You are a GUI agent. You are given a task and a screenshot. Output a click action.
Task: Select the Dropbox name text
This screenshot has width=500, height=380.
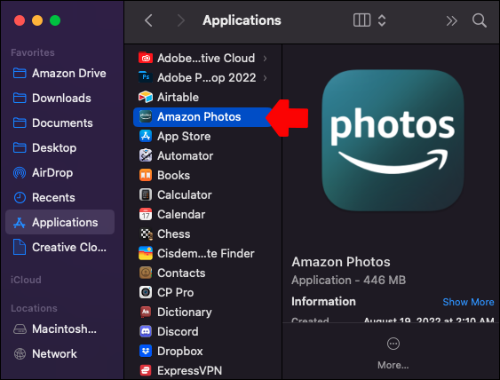(180, 352)
